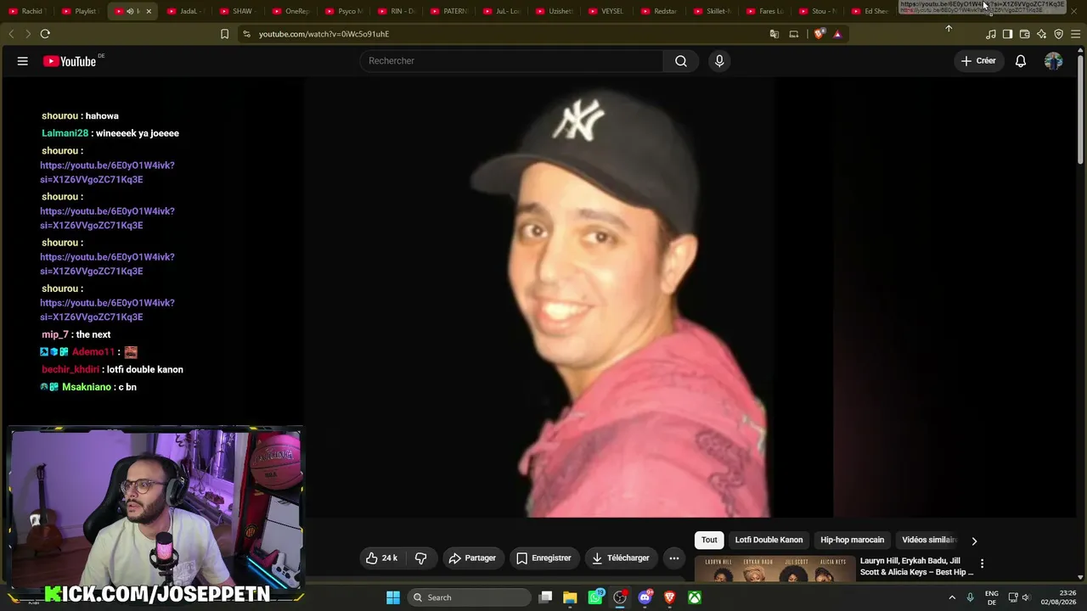Image resolution: width=1087 pixels, height=611 pixels.
Task: Open the Leo AI sparkle icon
Action: tap(1042, 34)
